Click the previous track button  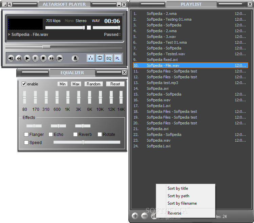click(x=11, y=58)
